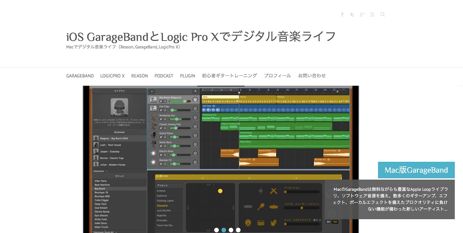This screenshot has height=233, width=463.
Task: Click the site title iOS GarageBandとLogic Pro X link
Action: click(201, 37)
